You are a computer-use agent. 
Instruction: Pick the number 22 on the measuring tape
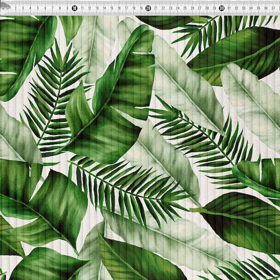click(x=163, y=8)
